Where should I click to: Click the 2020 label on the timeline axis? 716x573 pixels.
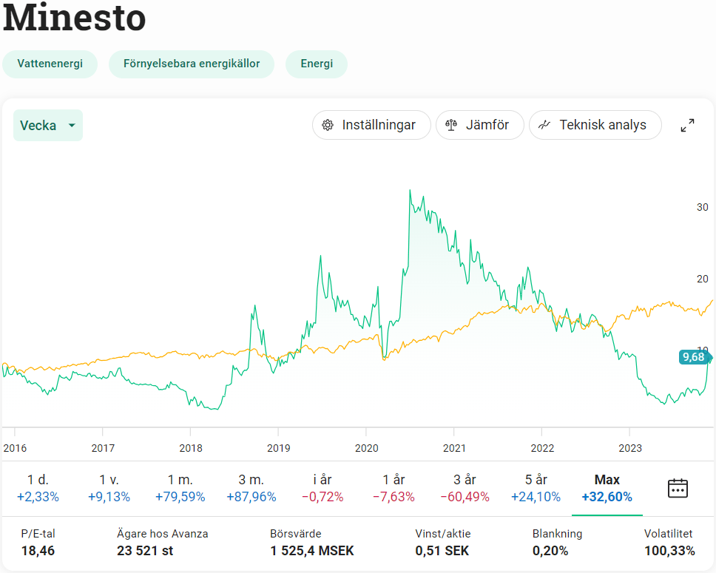tap(366, 448)
